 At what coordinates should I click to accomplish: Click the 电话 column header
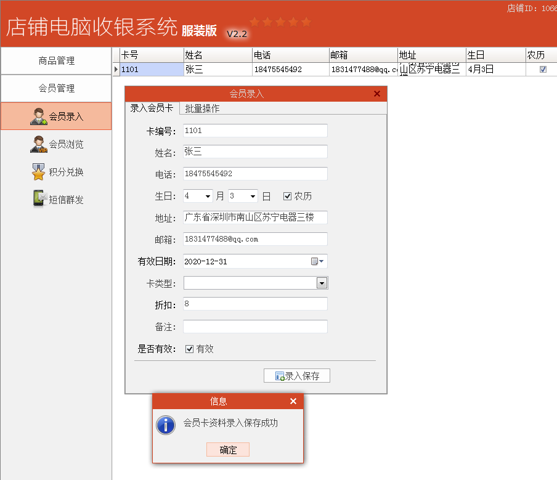[291, 55]
